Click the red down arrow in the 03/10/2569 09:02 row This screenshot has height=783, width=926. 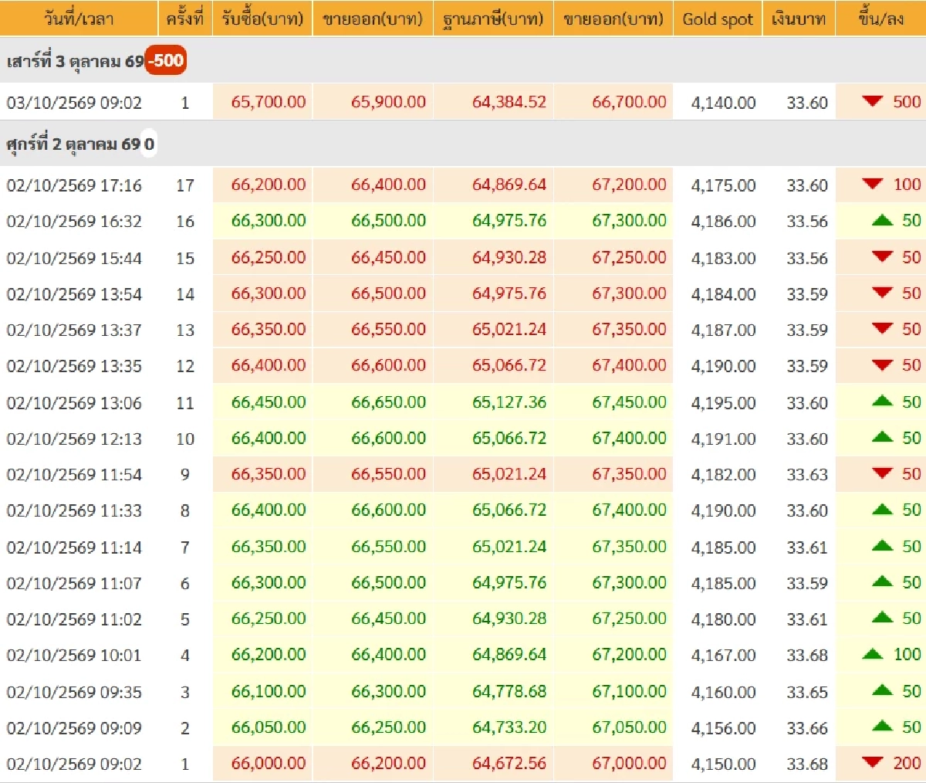[873, 101]
